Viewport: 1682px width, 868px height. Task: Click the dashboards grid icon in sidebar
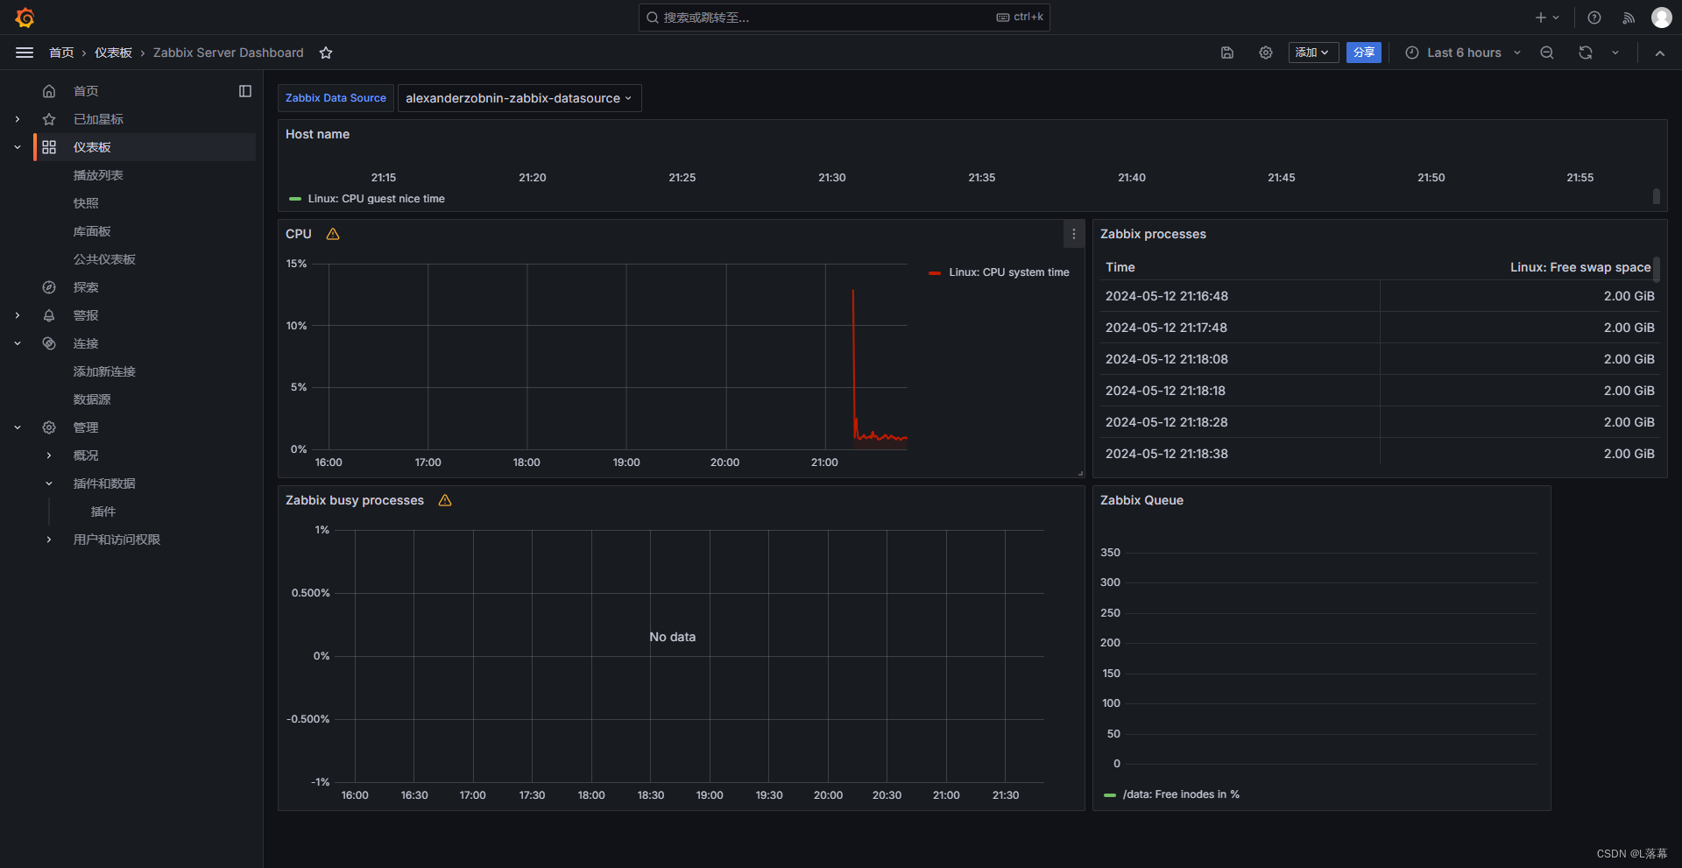(x=49, y=147)
